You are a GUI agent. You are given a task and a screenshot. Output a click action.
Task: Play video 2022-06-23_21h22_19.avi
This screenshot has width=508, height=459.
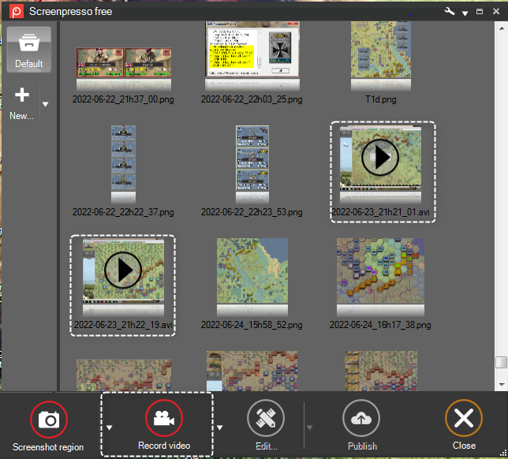[x=123, y=270]
